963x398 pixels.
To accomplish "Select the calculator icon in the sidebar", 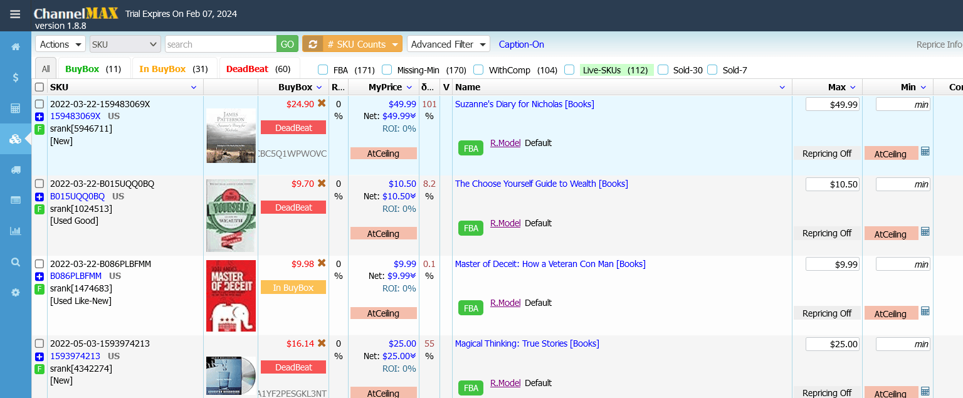I will point(15,108).
